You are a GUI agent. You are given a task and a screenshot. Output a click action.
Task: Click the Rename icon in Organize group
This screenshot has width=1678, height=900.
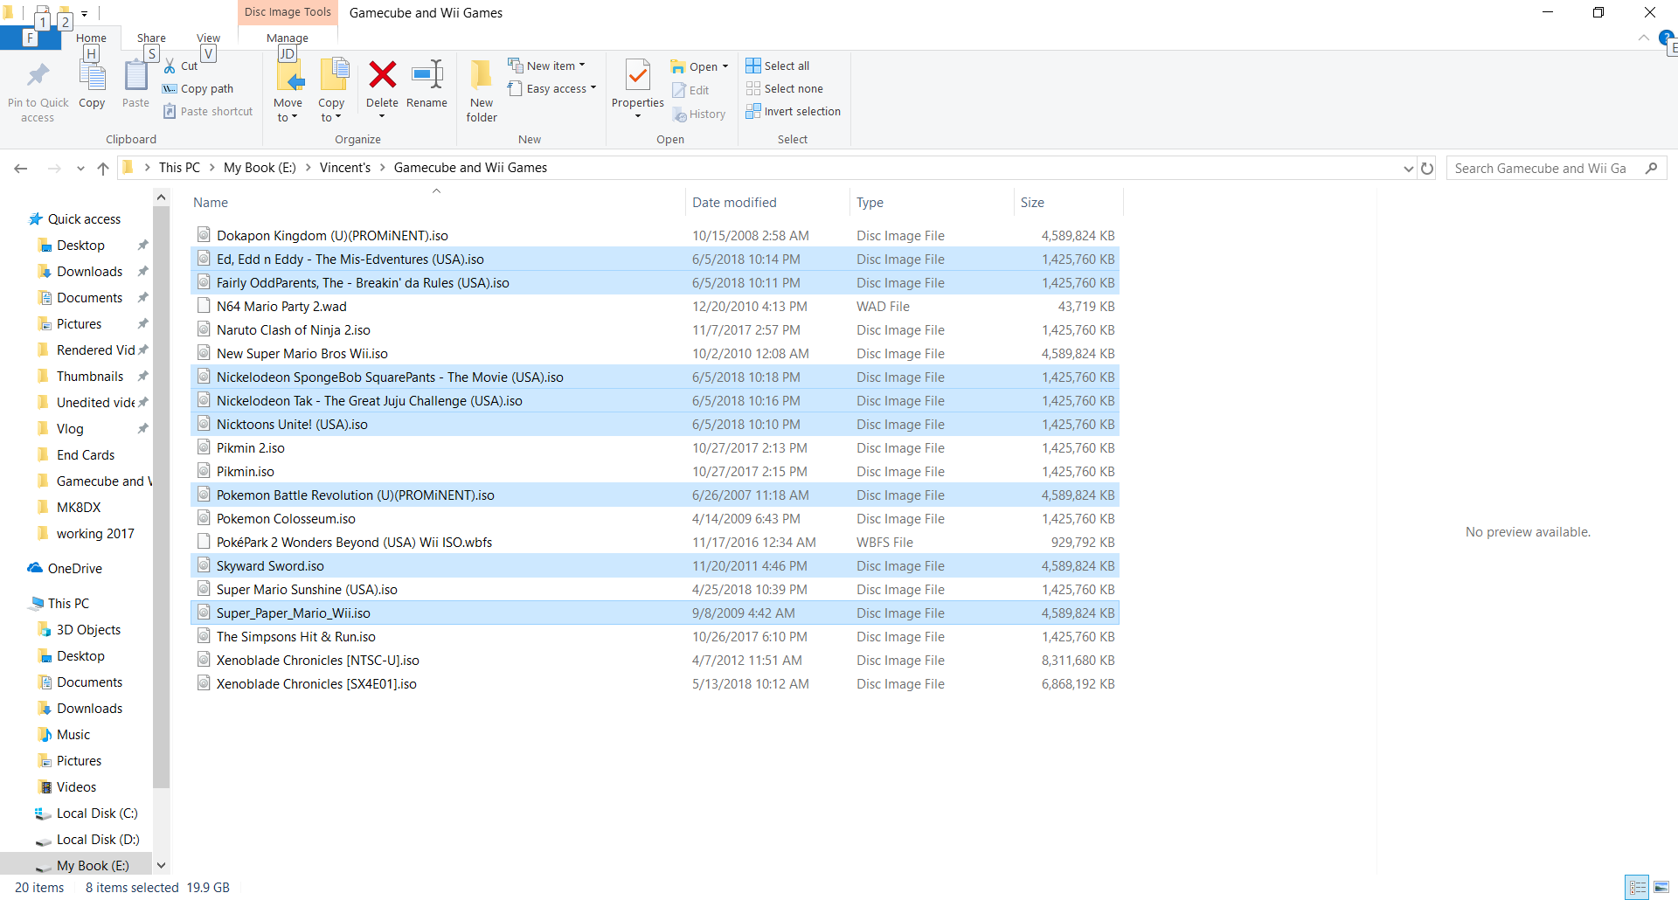pos(426,75)
